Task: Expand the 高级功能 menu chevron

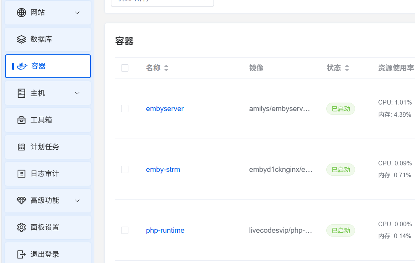Action: pyautogui.click(x=77, y=200)
